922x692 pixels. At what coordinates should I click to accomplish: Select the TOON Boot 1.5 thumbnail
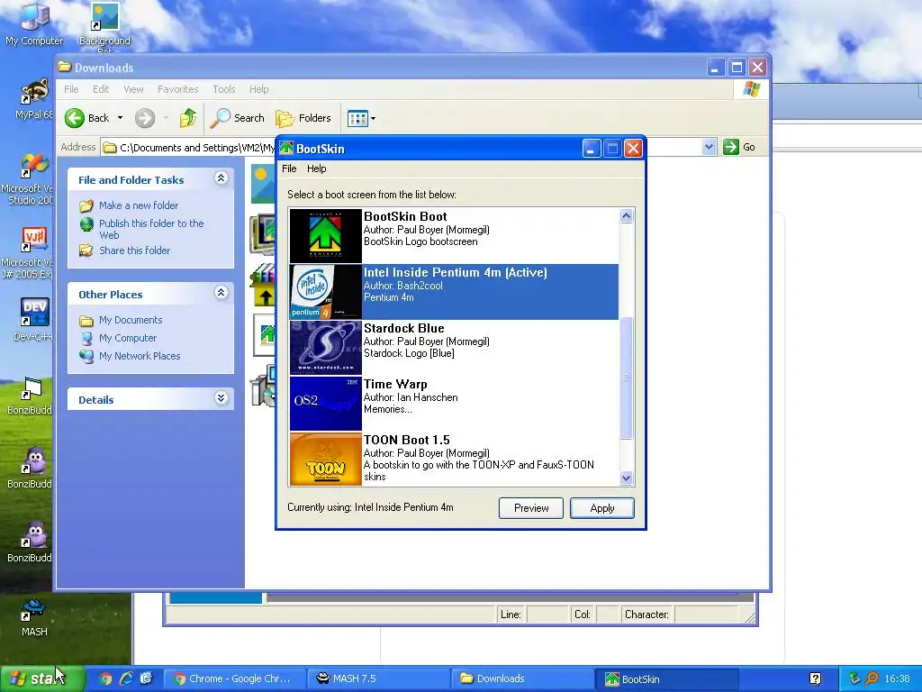click(x=325, y=459)
